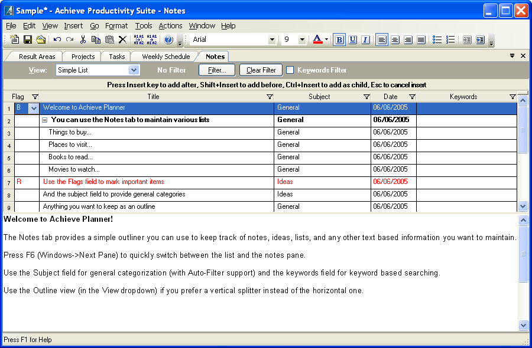Screen dimensions: 532x348
Task: Save the file with the floppy disk icon
Action: click(27, 40)
